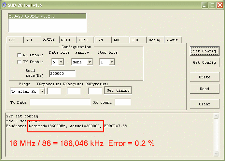Select the RS232 tab

[x=50, y=39]
